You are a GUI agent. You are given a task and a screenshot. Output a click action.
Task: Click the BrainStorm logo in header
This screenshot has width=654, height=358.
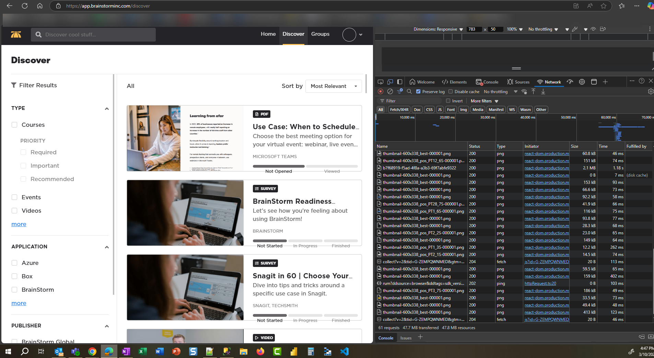point(16,34)
